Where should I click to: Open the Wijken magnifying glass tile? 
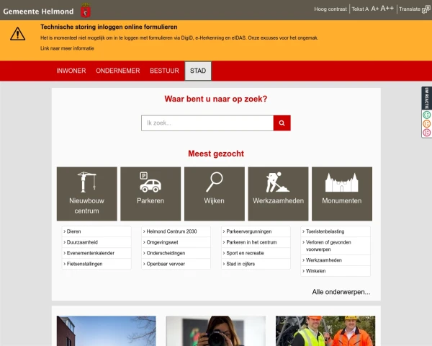215,194
